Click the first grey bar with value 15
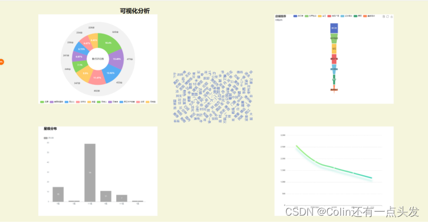This screenshot has height=223, width=428. [x=58, y=195]
